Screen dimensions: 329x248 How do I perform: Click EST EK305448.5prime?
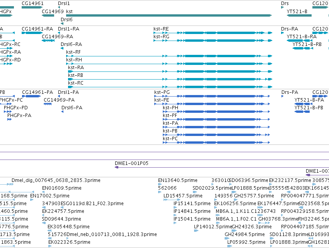click(x=68, y=227)
